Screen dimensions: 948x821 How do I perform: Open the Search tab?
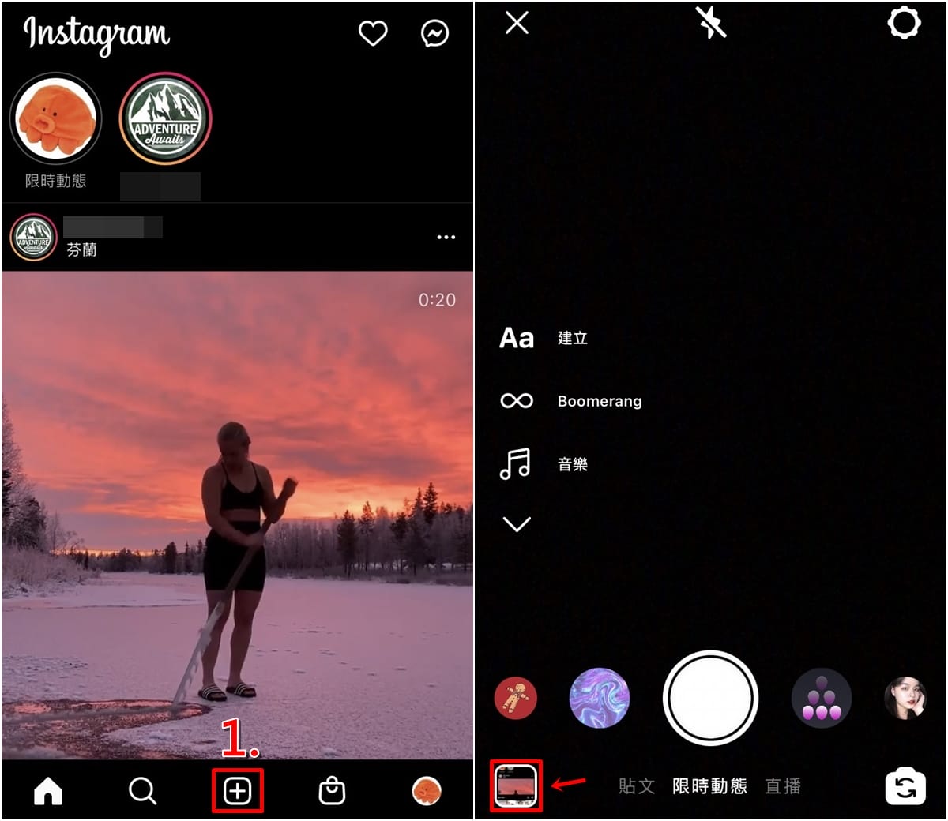click(x=142, y=790)
